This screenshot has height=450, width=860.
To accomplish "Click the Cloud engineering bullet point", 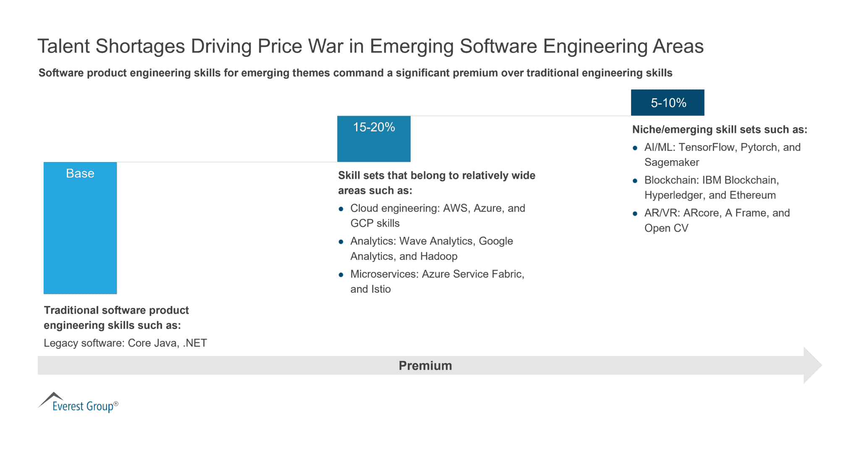I will tap(438, 216).
